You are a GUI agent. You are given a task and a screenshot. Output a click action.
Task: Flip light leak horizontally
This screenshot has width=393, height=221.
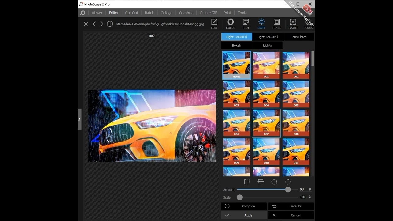click(x=247, y=182)
